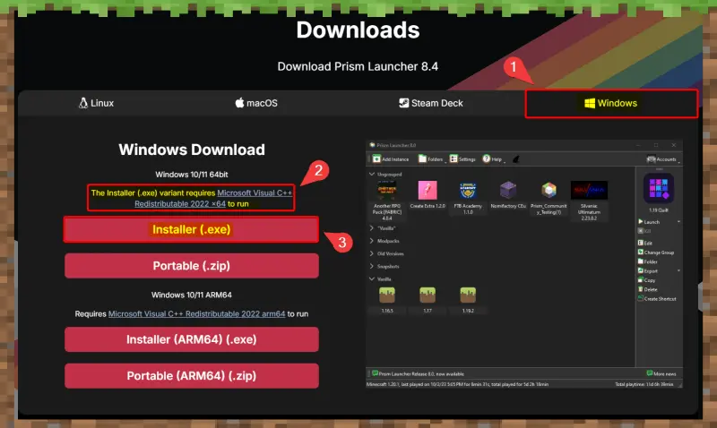Image resolution: width=717 pixels, height=428 pixels.
Task: Click the 'Windows 10/11 64bit' text
Action: 192,175
